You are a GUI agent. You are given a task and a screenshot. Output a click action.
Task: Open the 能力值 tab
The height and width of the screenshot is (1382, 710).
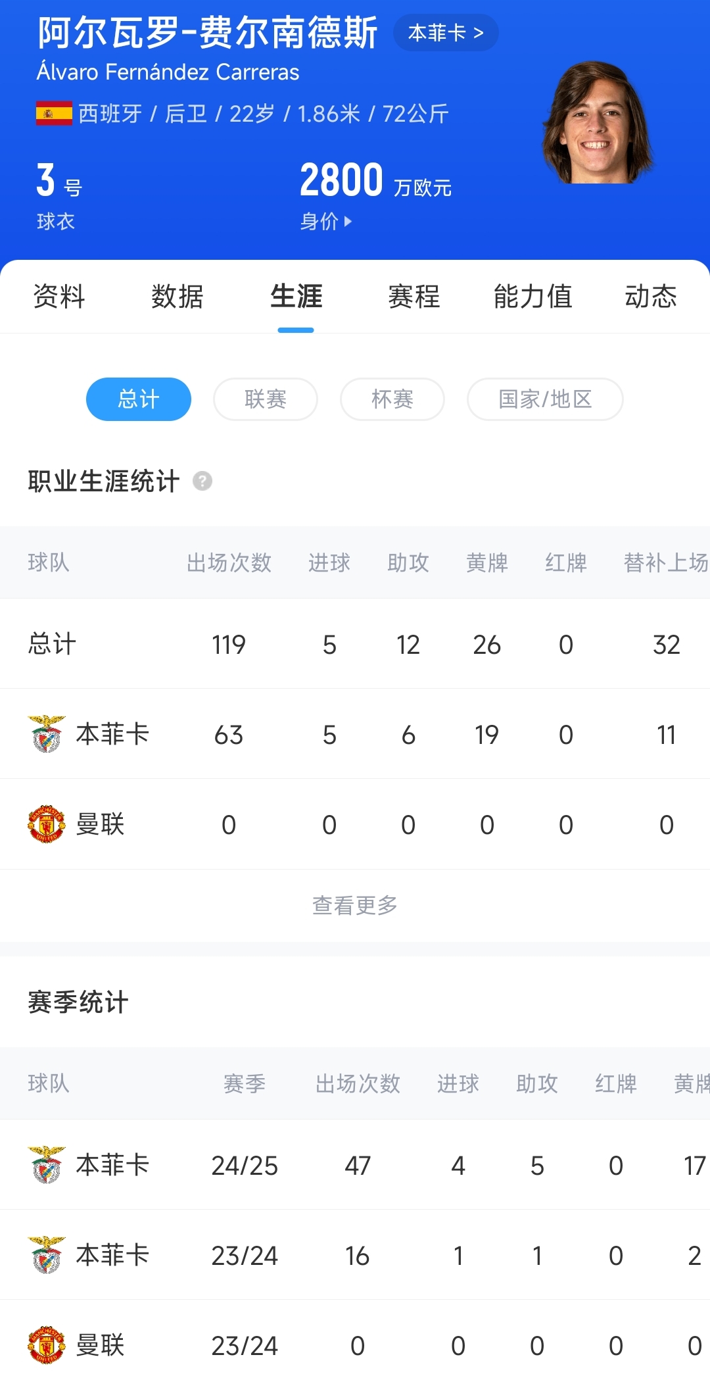coord(532,297)
